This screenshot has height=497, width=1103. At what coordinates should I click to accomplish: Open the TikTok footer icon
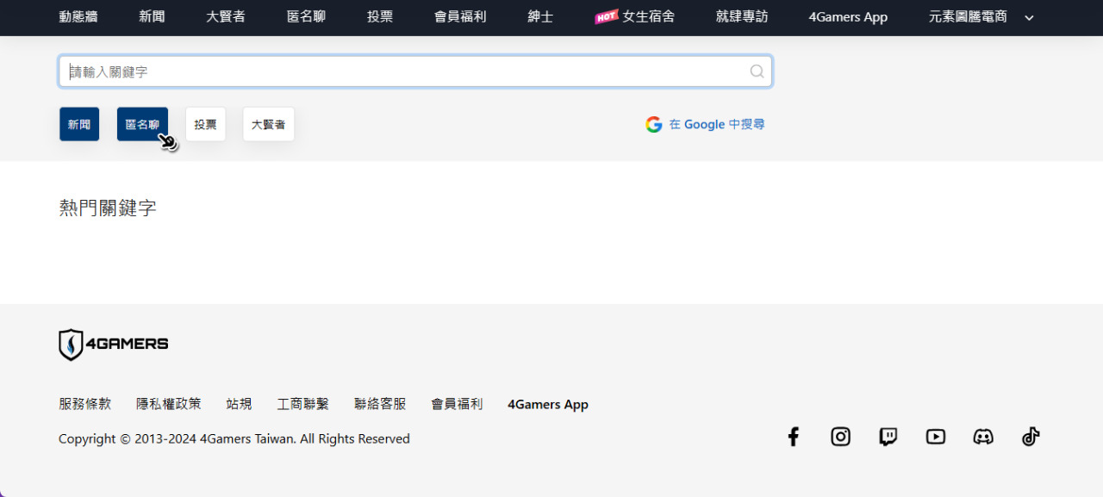[x=1031, y=437]
